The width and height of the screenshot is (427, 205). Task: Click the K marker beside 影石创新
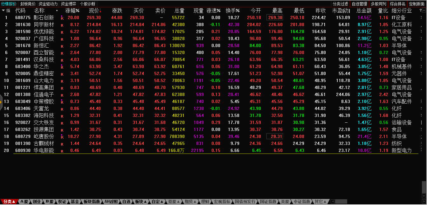(x=62, y=18)
